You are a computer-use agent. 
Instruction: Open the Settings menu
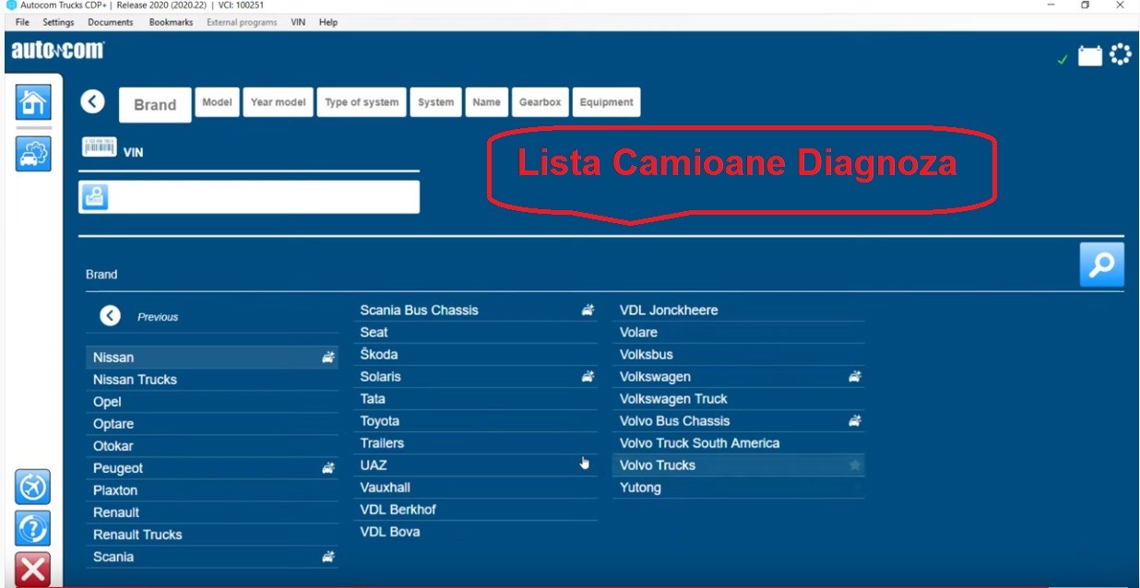click(59, 22)
